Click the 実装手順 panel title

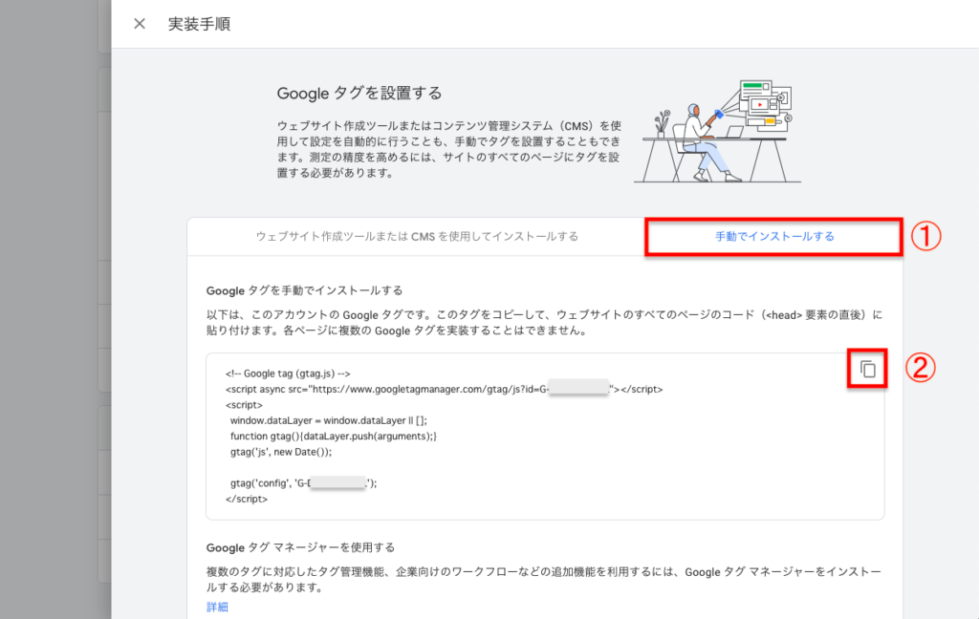[199, 24]
